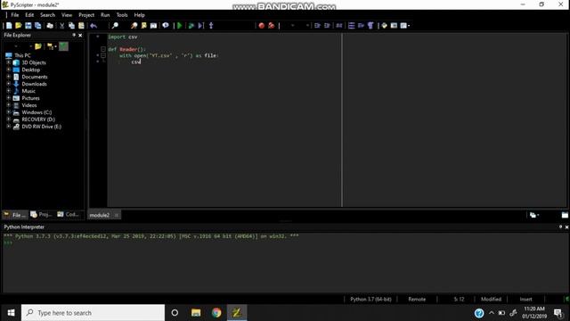Screen dimensions: 570x321
Task: Open the layouts dropdown at toolbar end
Action: coord(404,26)
